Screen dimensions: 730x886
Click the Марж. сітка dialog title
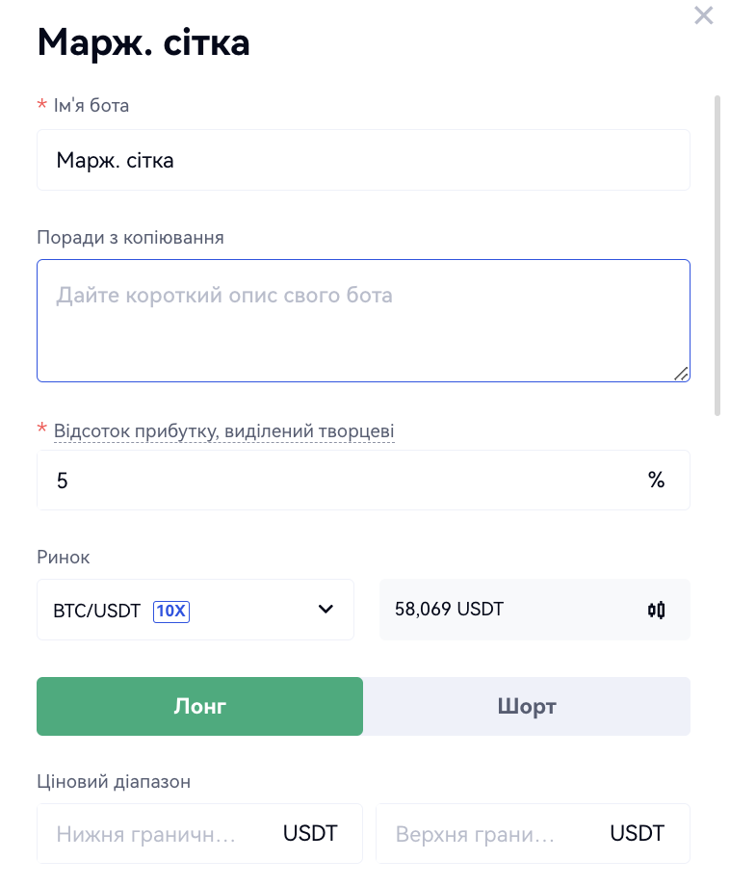[x=143, y=42]
